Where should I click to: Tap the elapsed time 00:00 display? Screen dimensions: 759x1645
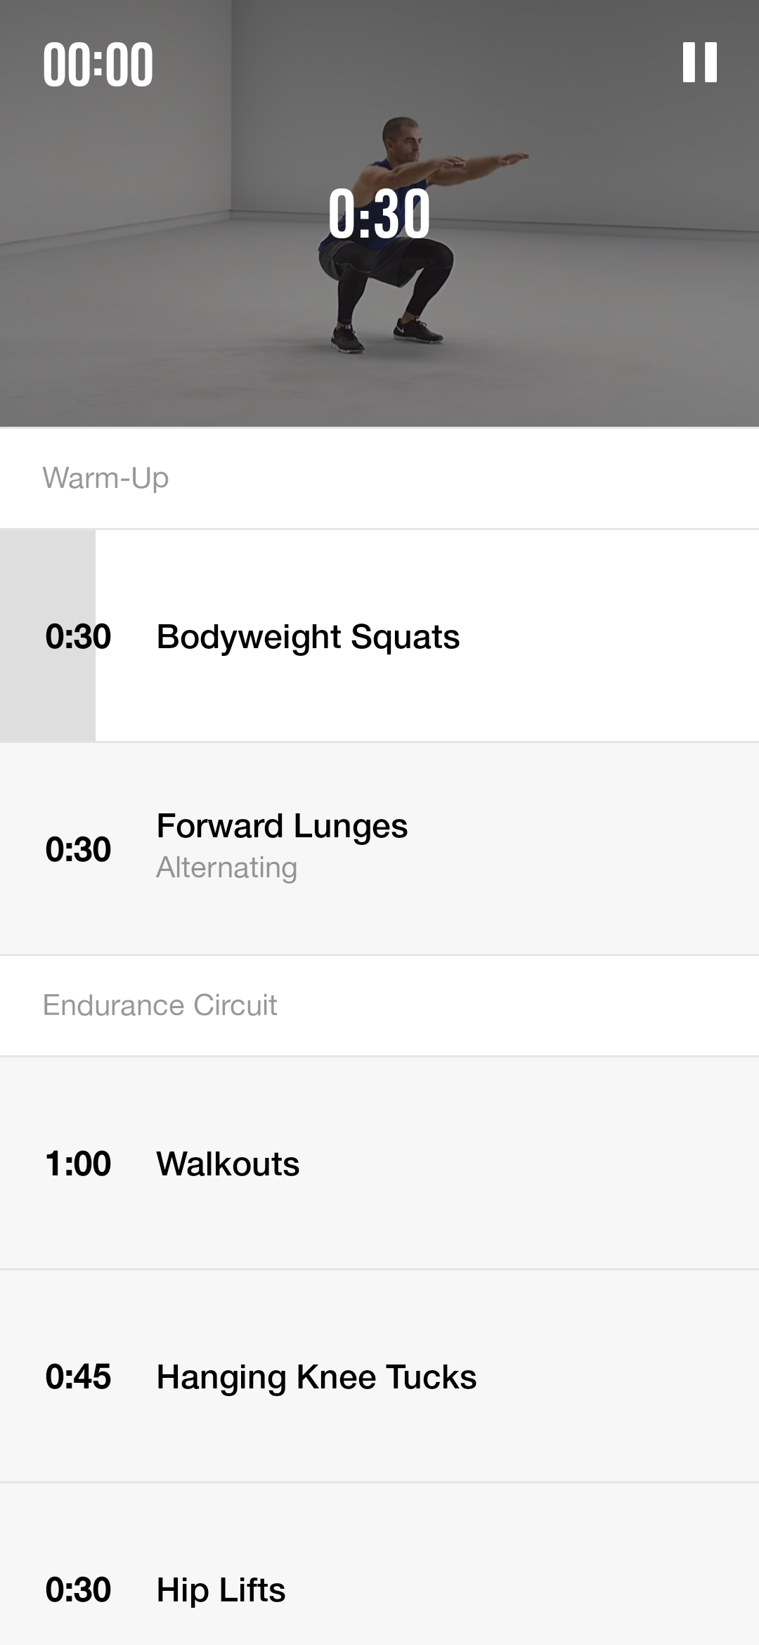click(x=97, y=63)
